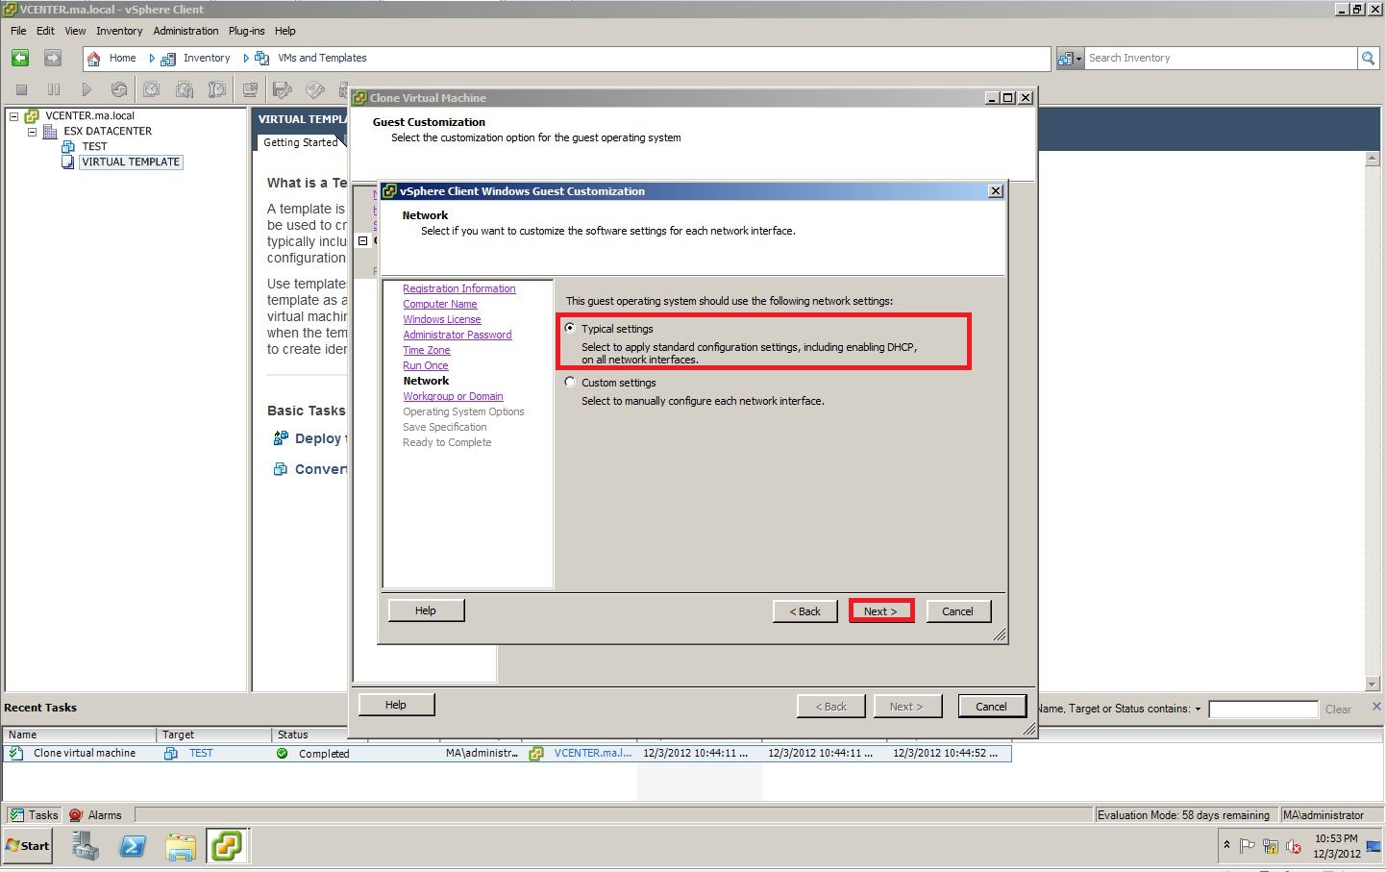The height and width of the screenshot is (872, 1386).
Task: Open the View menu
Action: (75, 31)
